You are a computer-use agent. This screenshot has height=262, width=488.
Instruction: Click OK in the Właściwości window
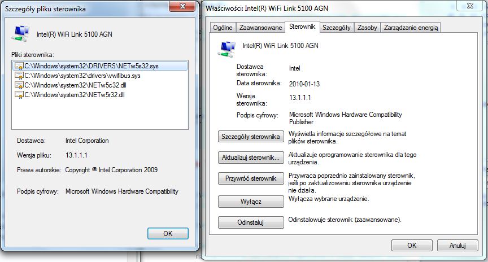click(x=412, y=246)
